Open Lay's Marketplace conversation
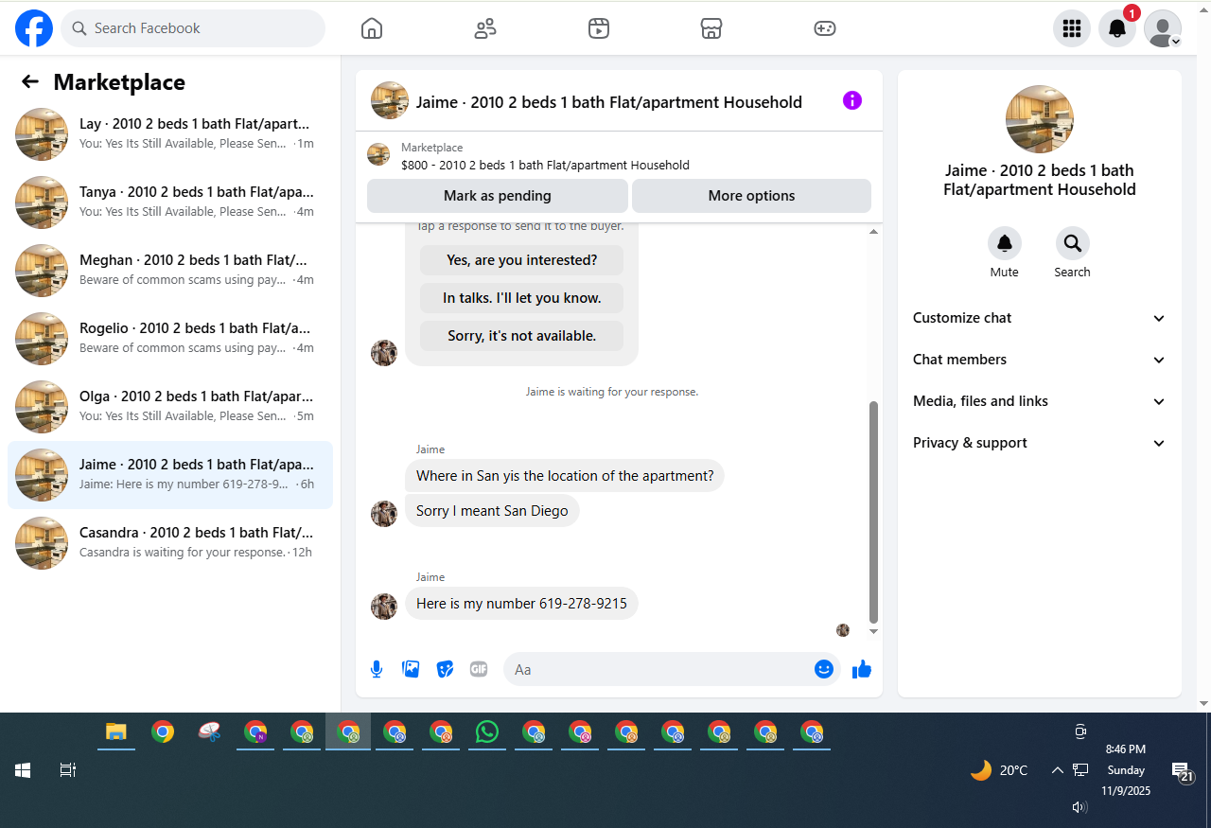The image size is (1211, 828). pos(170,134)
